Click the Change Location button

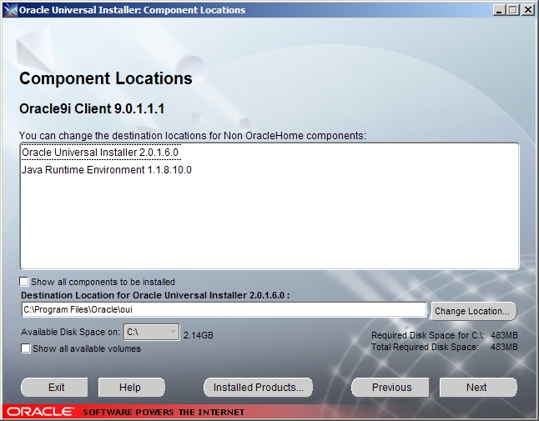pyautogui.click(x=473, y=311)
